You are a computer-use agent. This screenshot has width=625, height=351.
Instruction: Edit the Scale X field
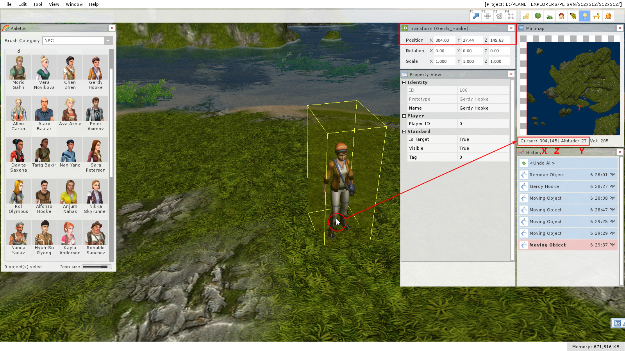tap(445, 61)
